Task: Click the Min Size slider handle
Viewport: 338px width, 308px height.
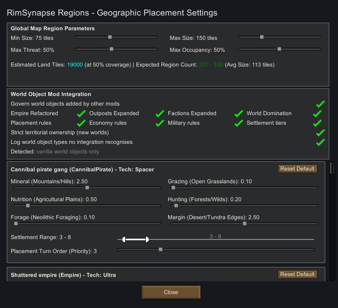Action: [x=110, y=37]
